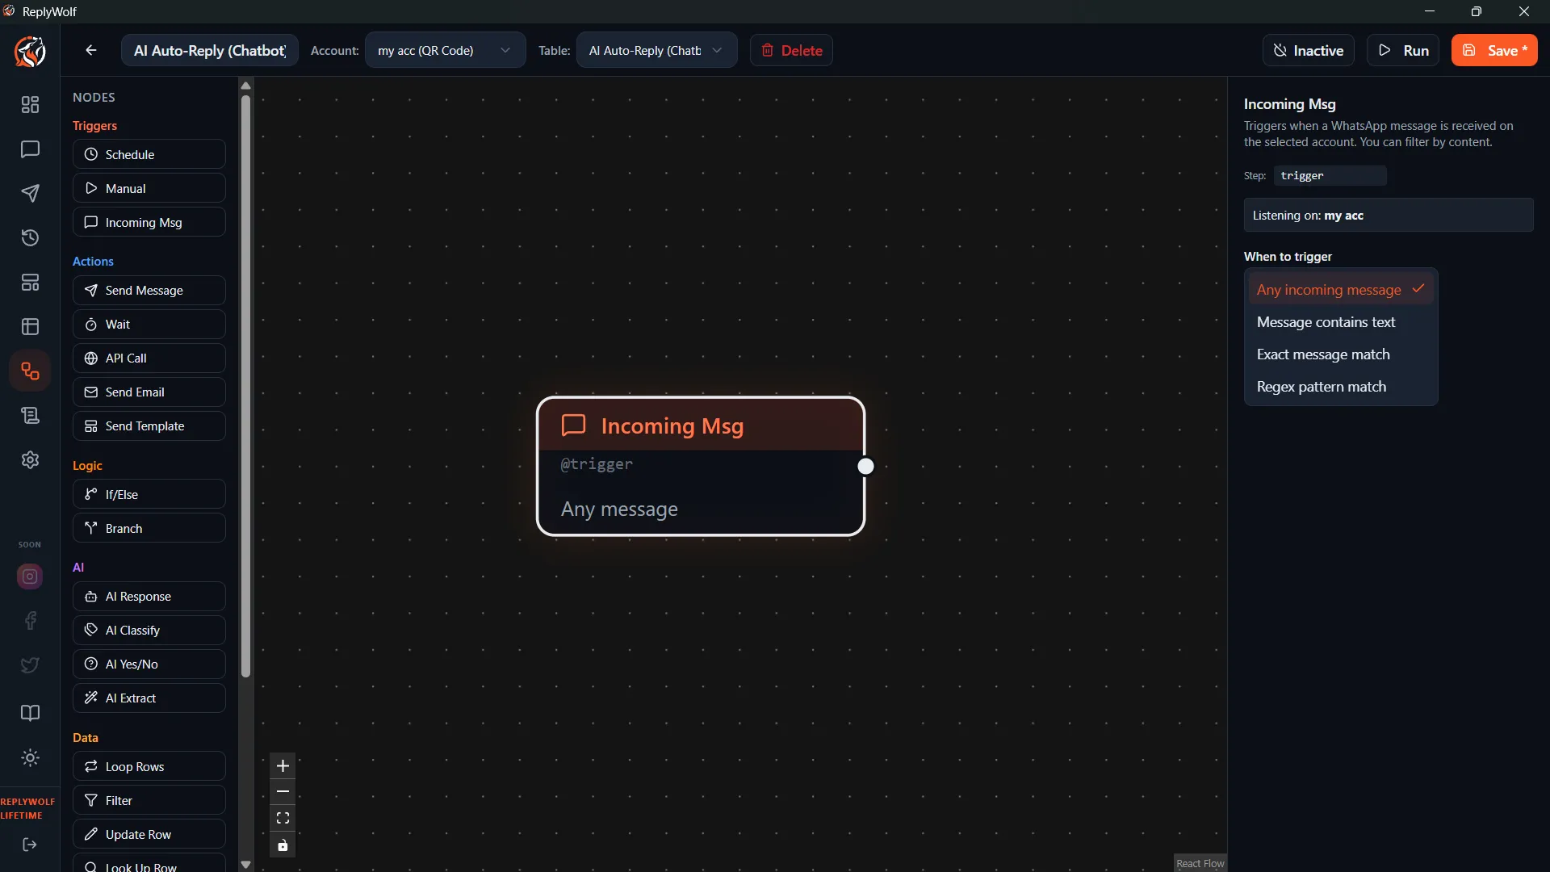Click the Instagram coming-soon icon
1550x872 pixels.
[x=30, y=576]
